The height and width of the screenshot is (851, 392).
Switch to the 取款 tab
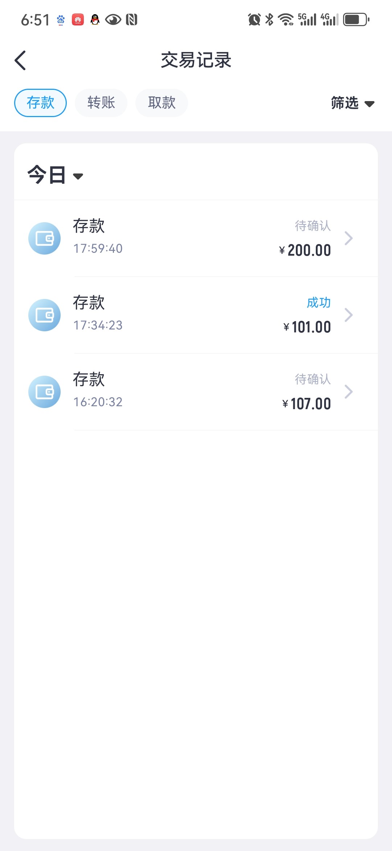162,103
